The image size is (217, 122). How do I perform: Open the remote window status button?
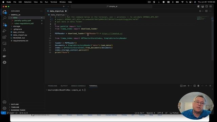click(3, 113)
